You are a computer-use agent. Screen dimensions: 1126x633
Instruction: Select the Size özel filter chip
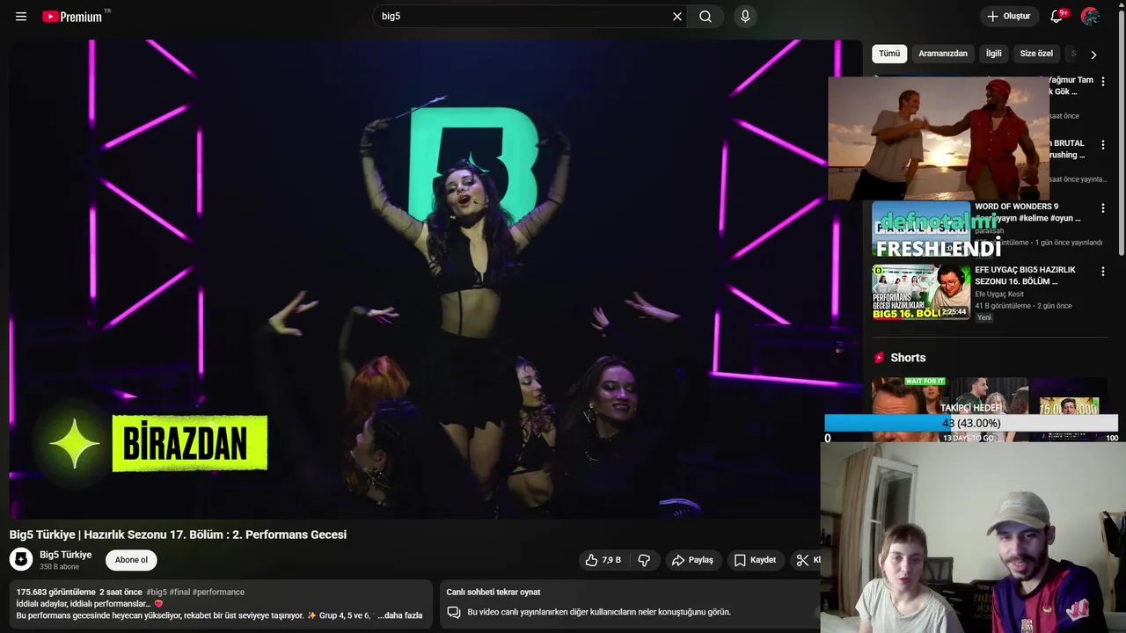[x=1036, y=54]
